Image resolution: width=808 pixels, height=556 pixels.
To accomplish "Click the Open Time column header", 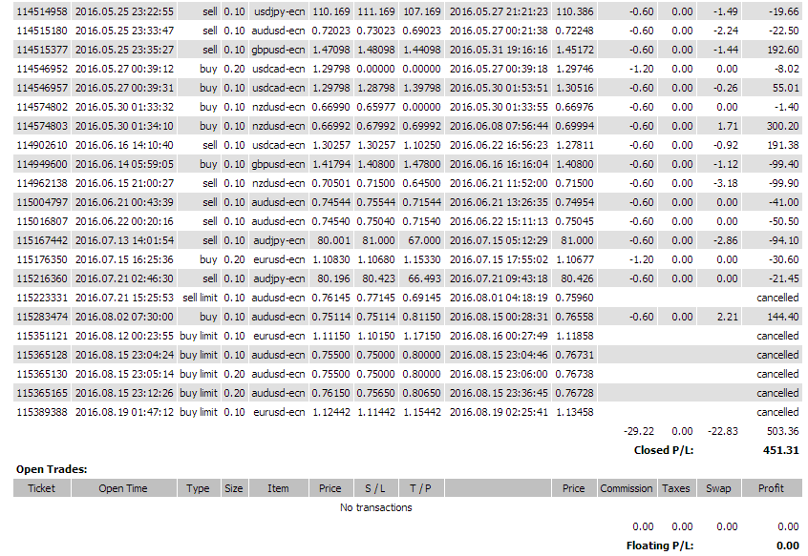I will click(x=123, y=488).
